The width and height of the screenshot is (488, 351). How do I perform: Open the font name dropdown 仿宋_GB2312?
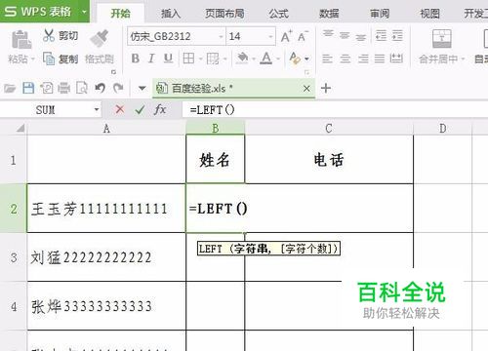point(221,36)
